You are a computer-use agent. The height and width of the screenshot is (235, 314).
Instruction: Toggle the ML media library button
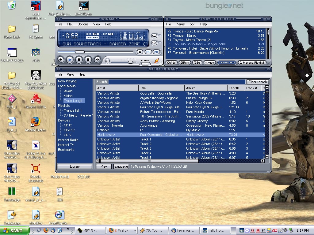156,52
